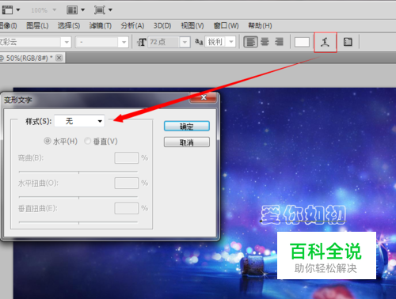Click the left align text icon
396x299 pixels.
[x=250, y=42]
